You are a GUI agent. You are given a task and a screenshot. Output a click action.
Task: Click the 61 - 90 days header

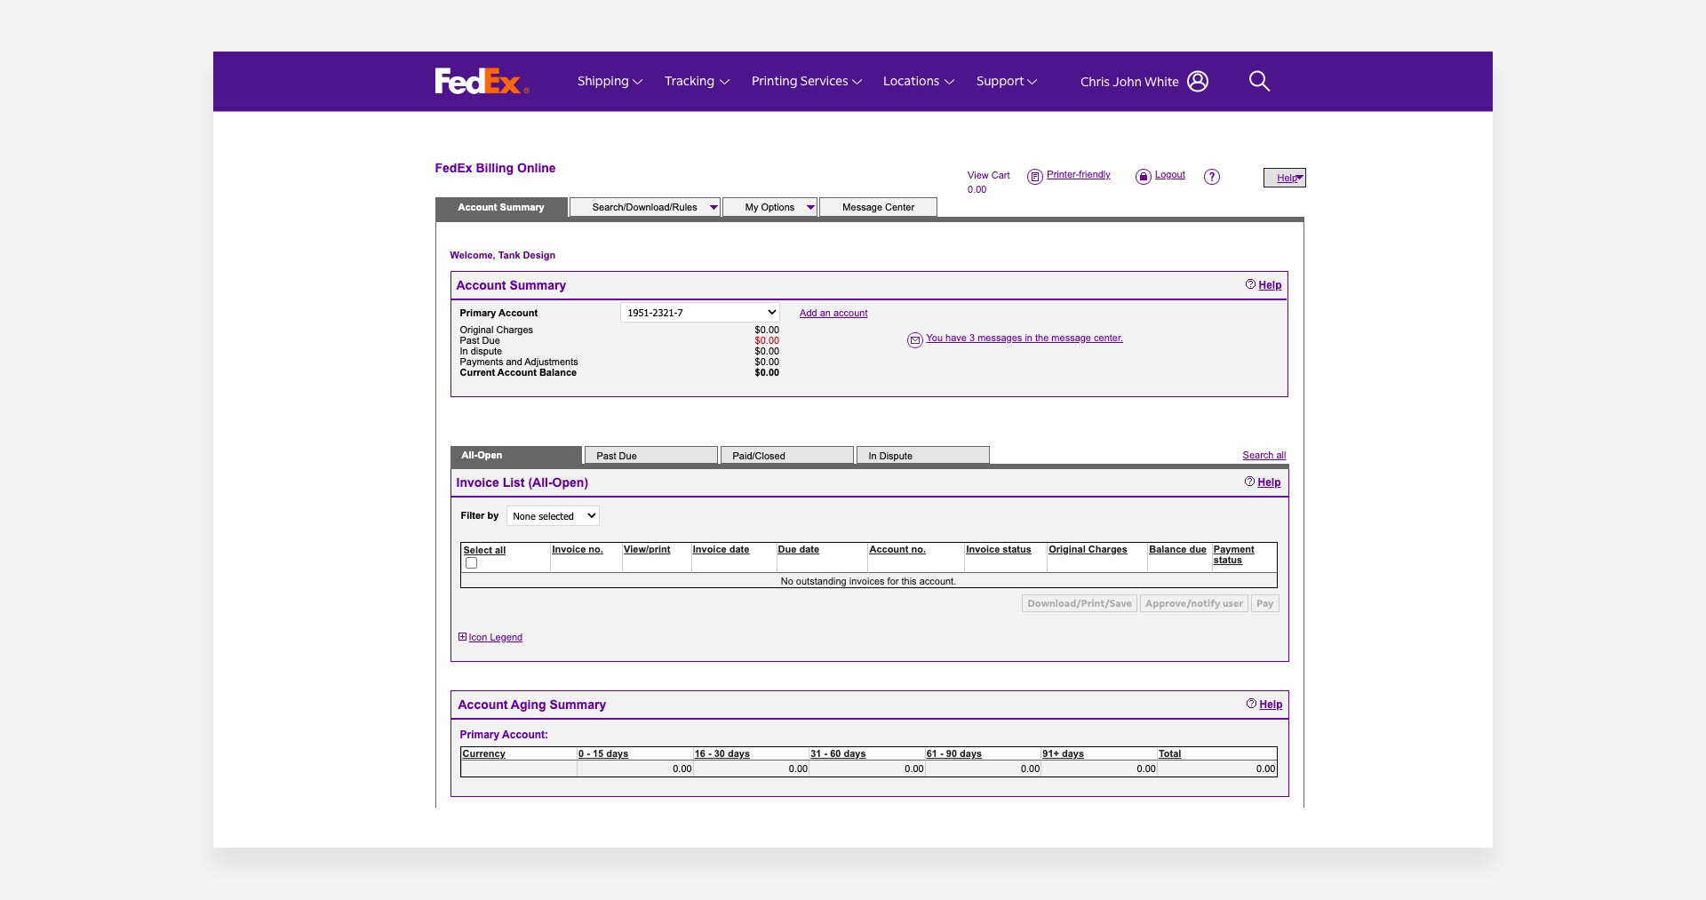(953, 753)
